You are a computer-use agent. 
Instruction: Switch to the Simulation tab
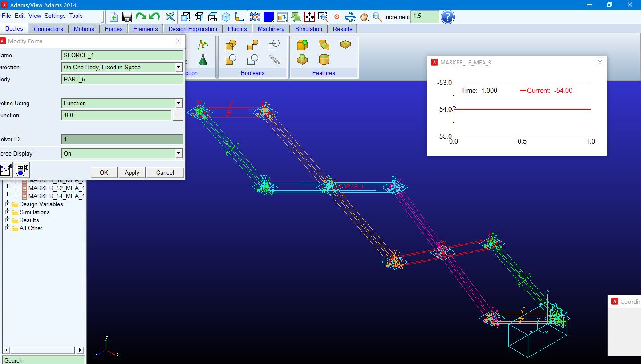pos(308,29)
